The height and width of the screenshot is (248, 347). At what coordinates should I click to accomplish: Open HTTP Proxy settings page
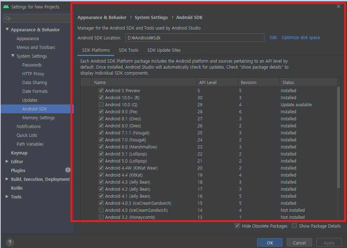[33, 74]
